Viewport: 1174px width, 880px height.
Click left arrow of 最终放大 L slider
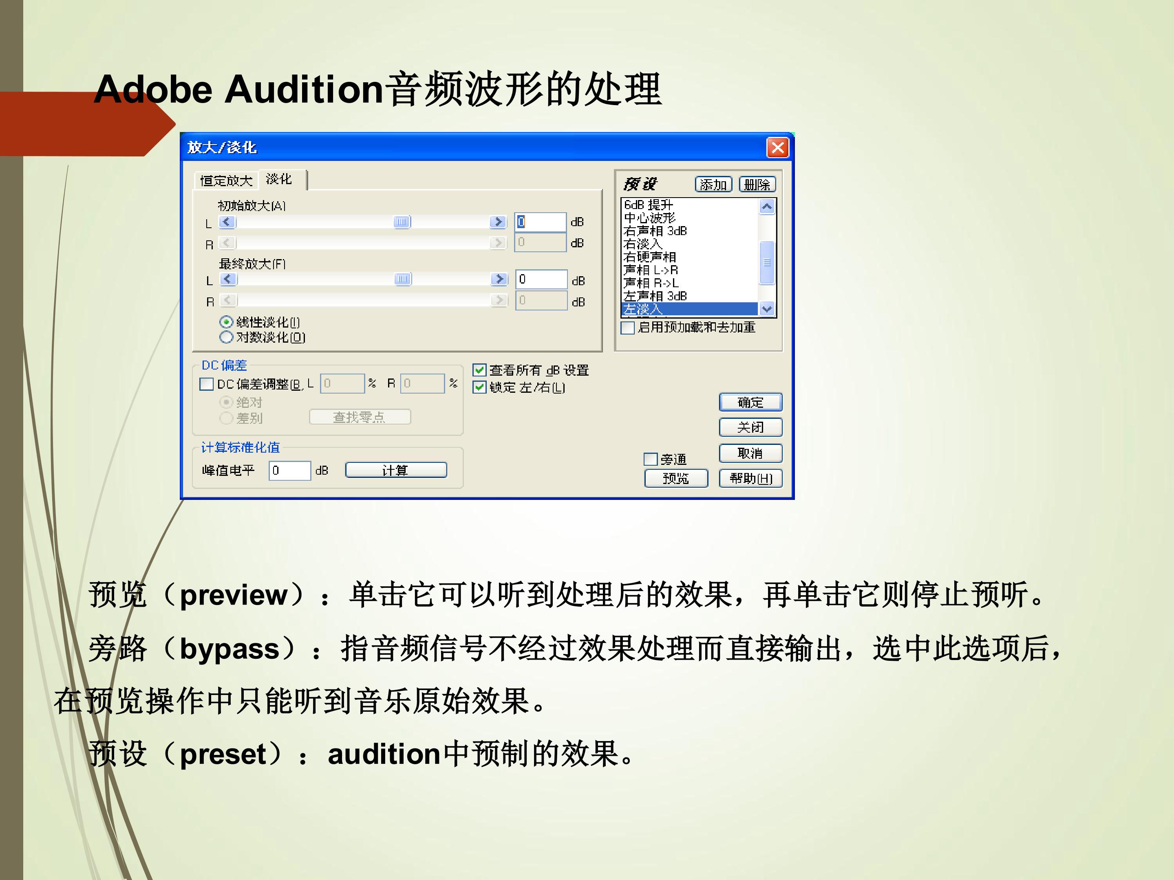[228, 279]
